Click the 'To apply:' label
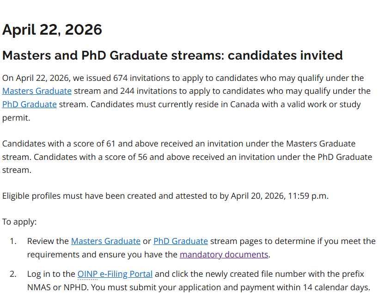 pos(19,222)
